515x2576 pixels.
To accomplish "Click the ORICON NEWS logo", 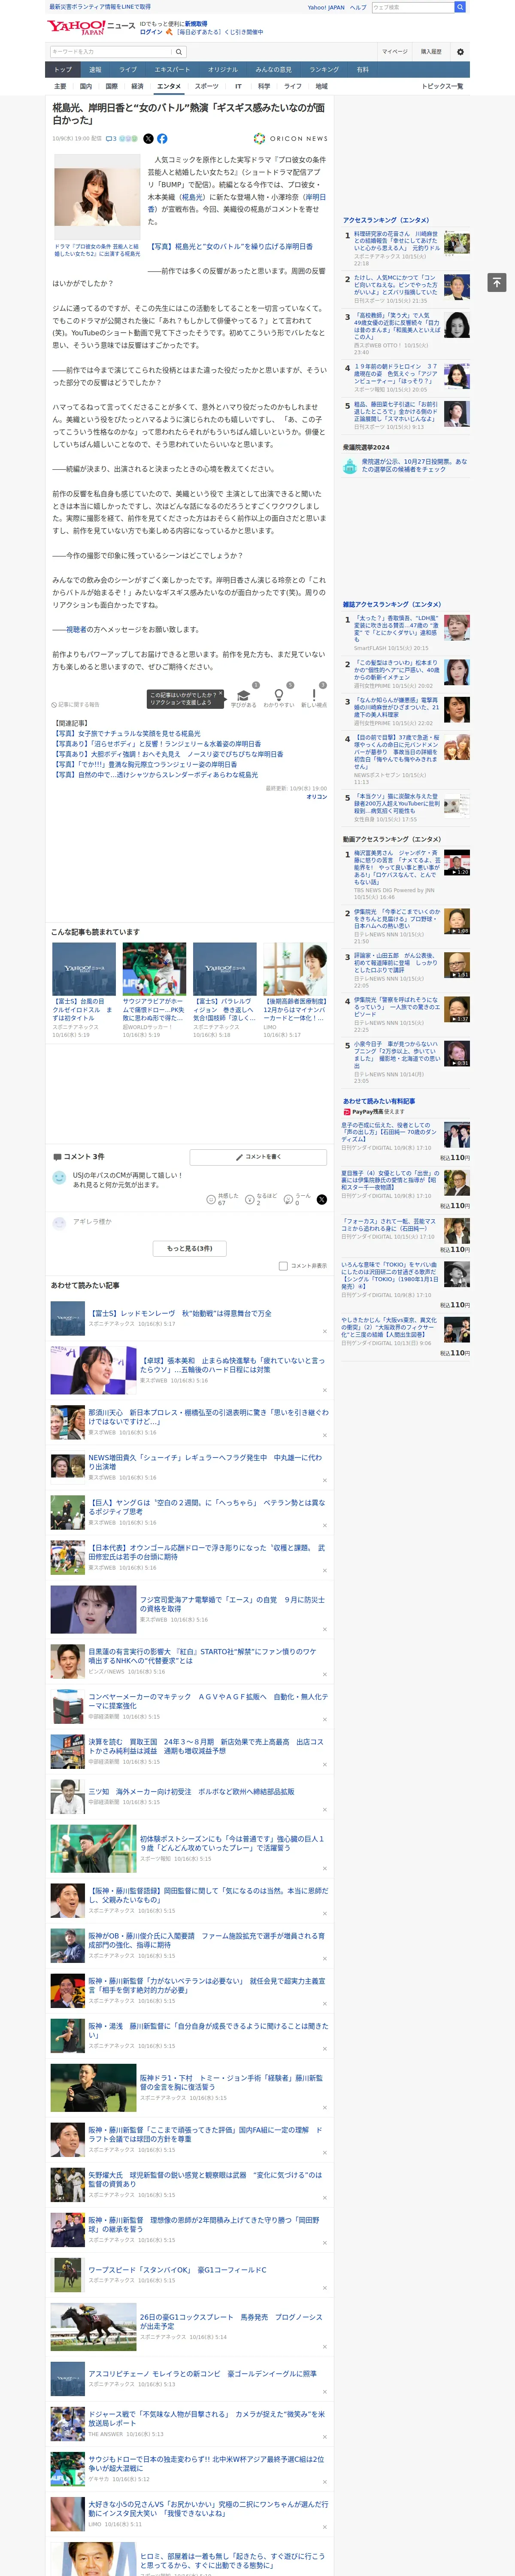I will click(x=290, y=139).
